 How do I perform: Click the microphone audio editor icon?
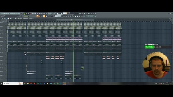coord(85,13)
